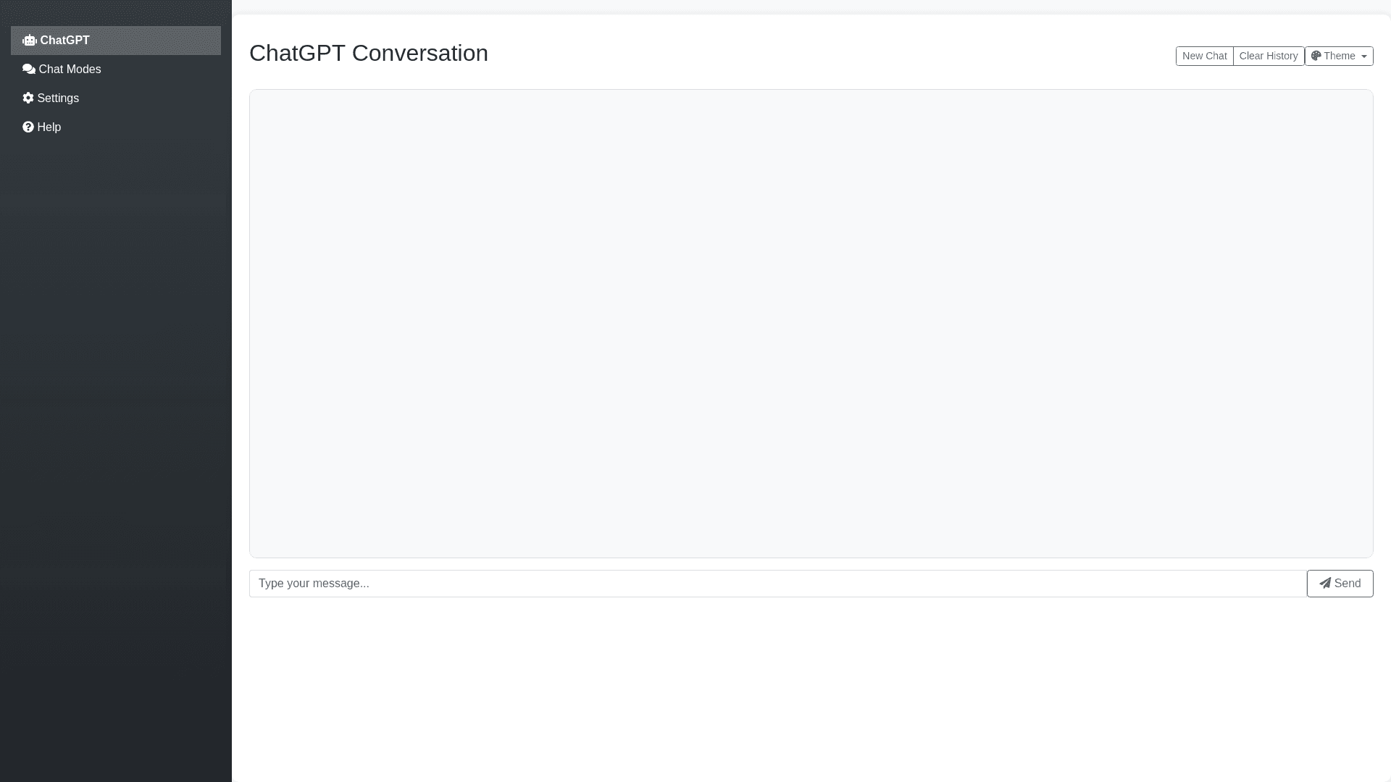Start a New Chat
Screen dimensions: 1391x782
coord(1204,56)
